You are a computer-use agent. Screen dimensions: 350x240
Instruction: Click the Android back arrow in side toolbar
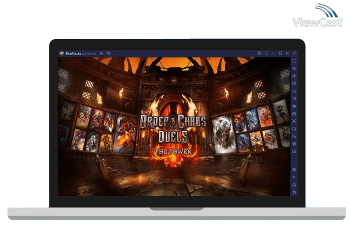pos(294,177)
